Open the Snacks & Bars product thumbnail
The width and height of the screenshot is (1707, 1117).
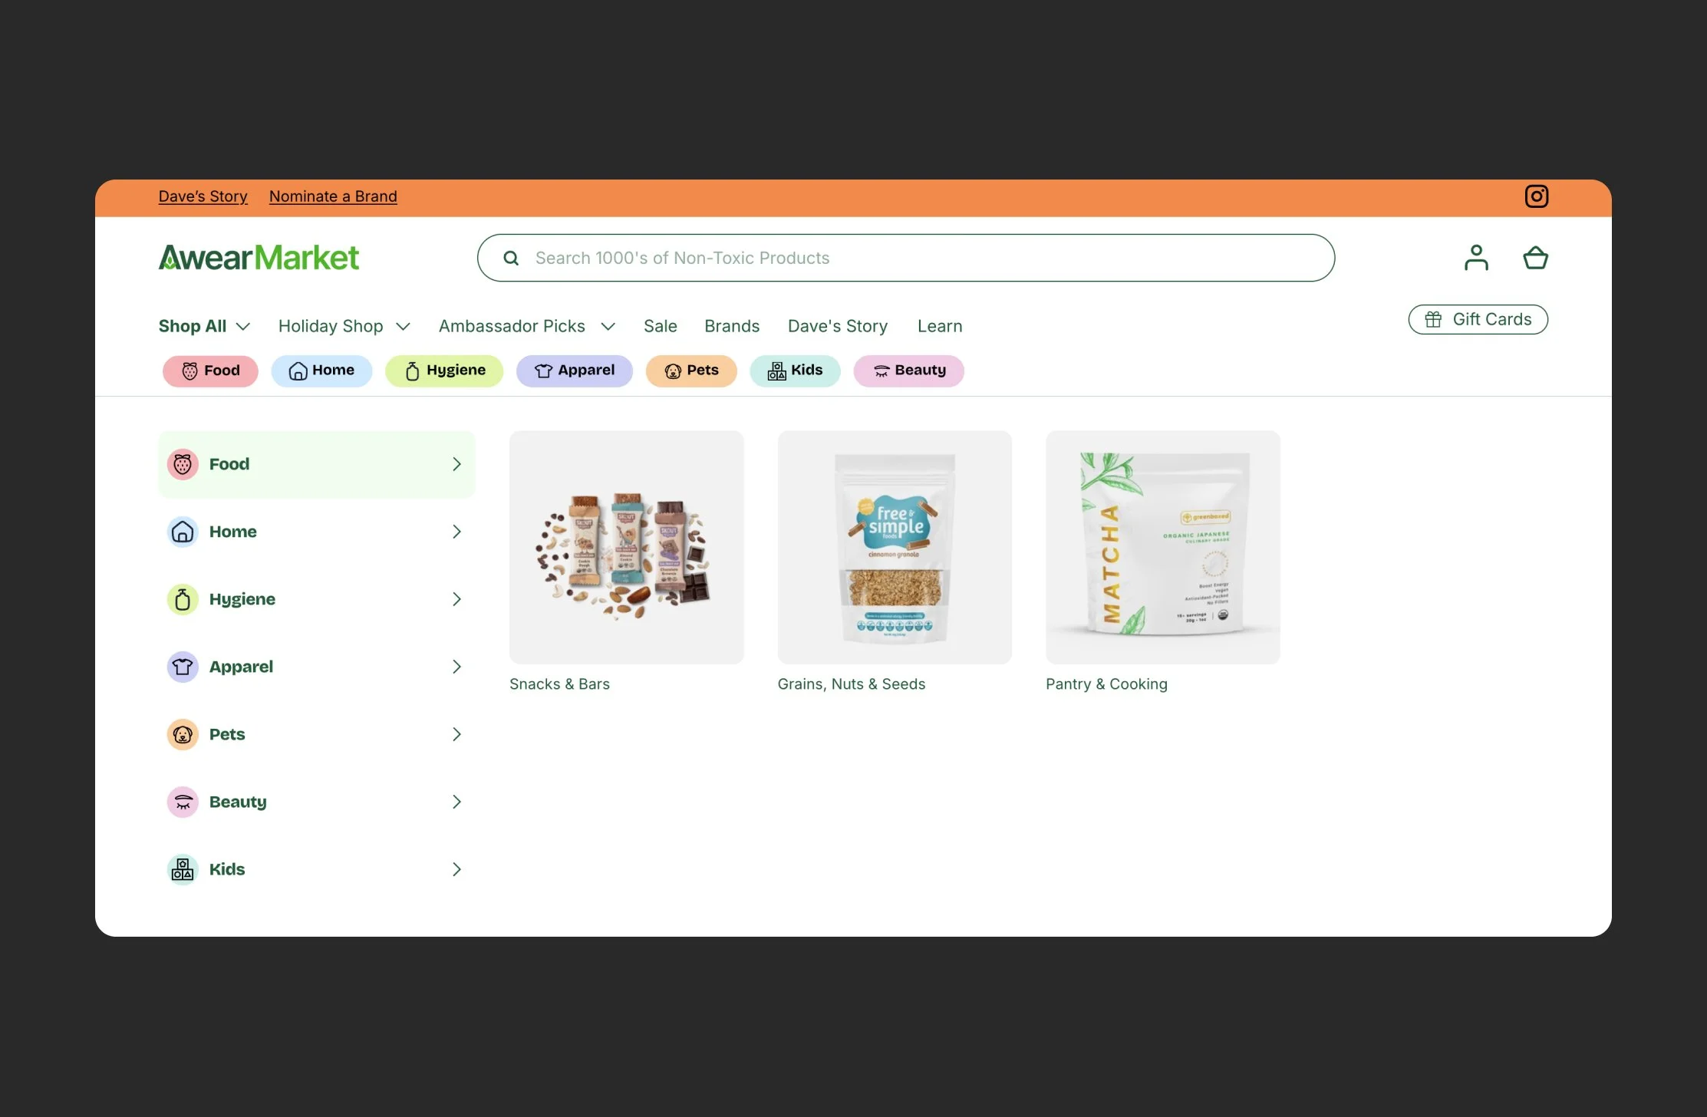(x=627, y=547)
